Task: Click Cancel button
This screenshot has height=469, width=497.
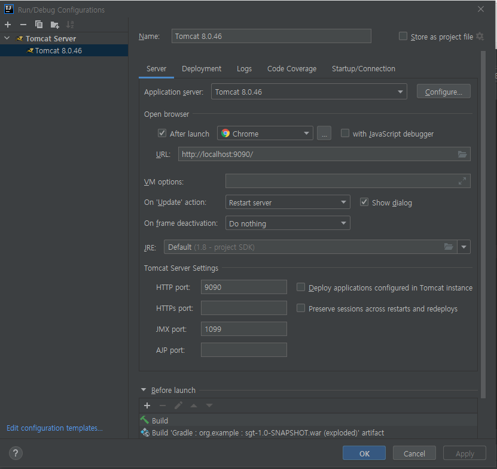Action: pyautogui.click(x=414, y=453)
